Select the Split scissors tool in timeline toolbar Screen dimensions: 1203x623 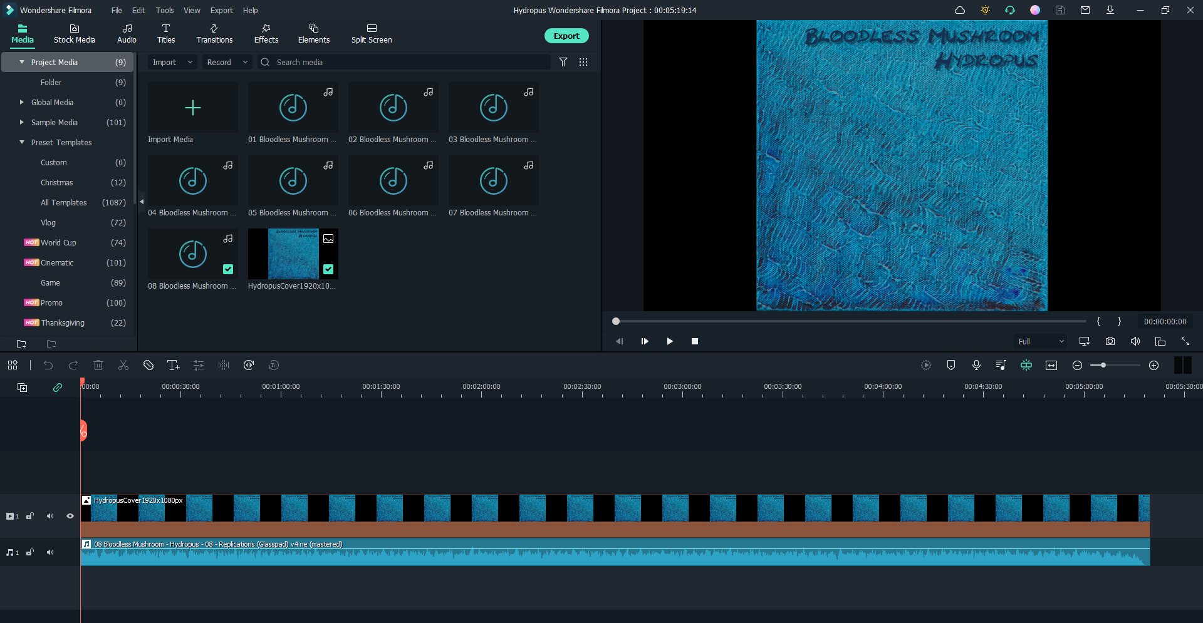point(123,365)
